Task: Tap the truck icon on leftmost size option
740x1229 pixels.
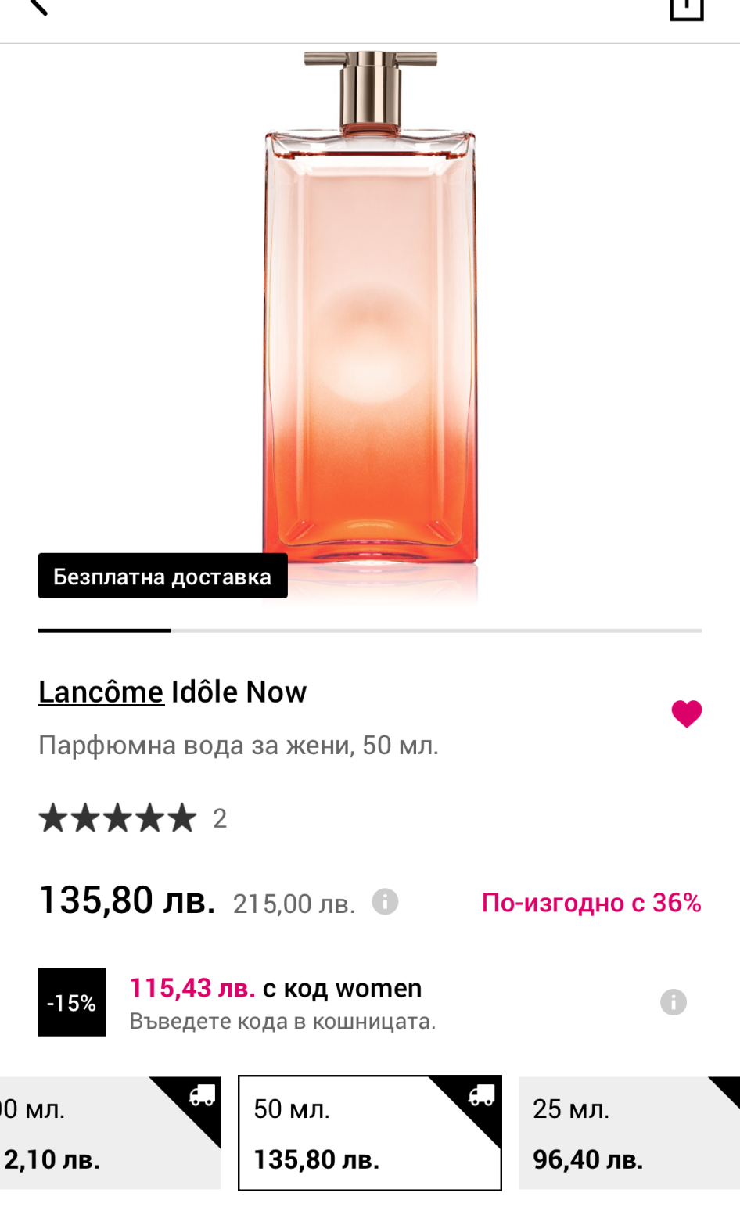Action: click(202, 1096)
